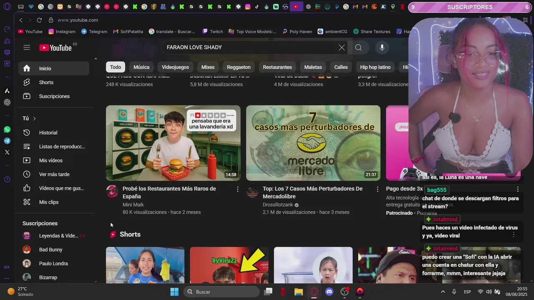This screenshot has height=300, width=534.
Task: Open Shorts in the YouTube sidebar
Action: tap(54, 82)
